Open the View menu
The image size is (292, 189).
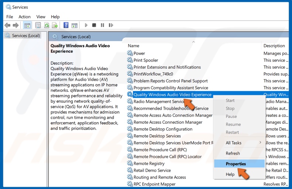point(41,17)
